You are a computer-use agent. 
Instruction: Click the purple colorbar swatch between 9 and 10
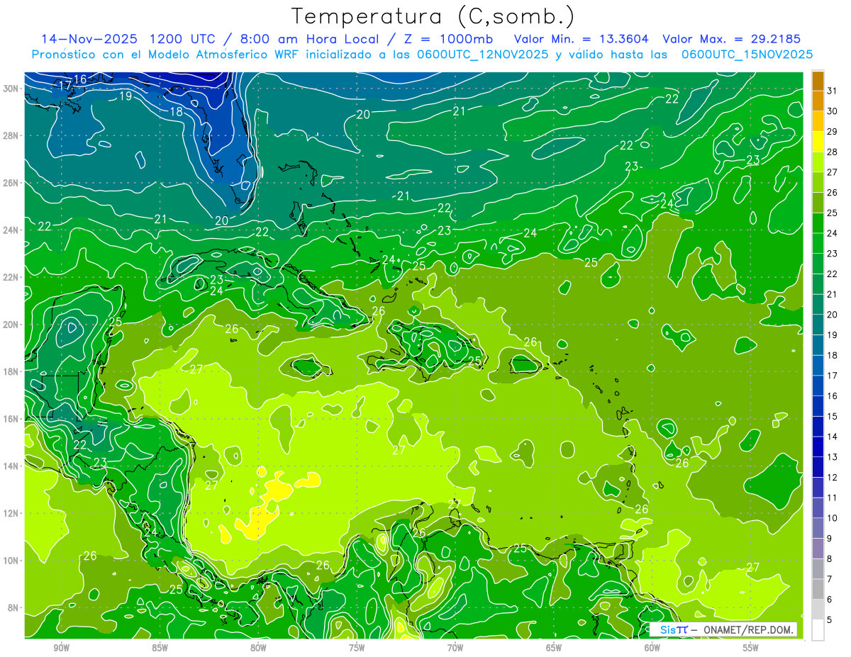coord(818,528)
